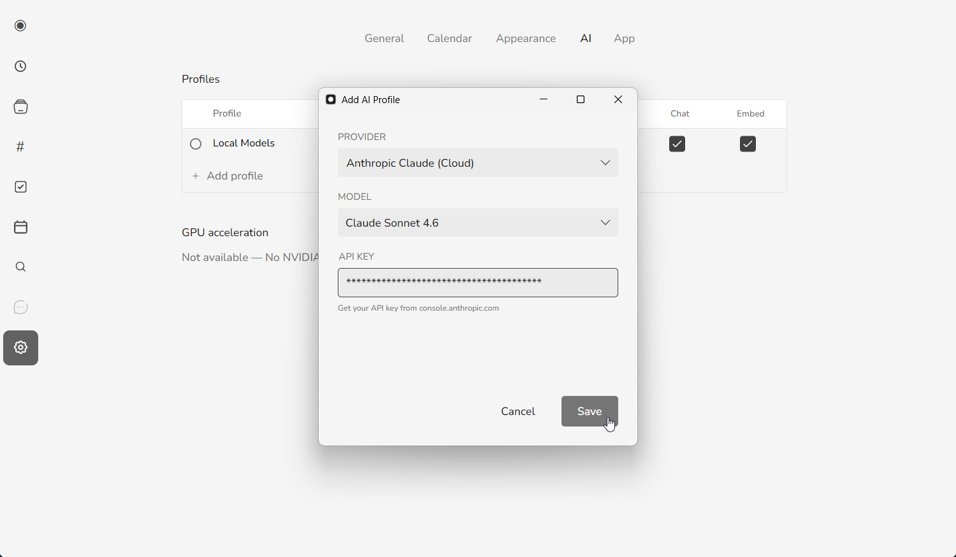
Task: Click the MODEL field label
Action: (x=354, y=197)
